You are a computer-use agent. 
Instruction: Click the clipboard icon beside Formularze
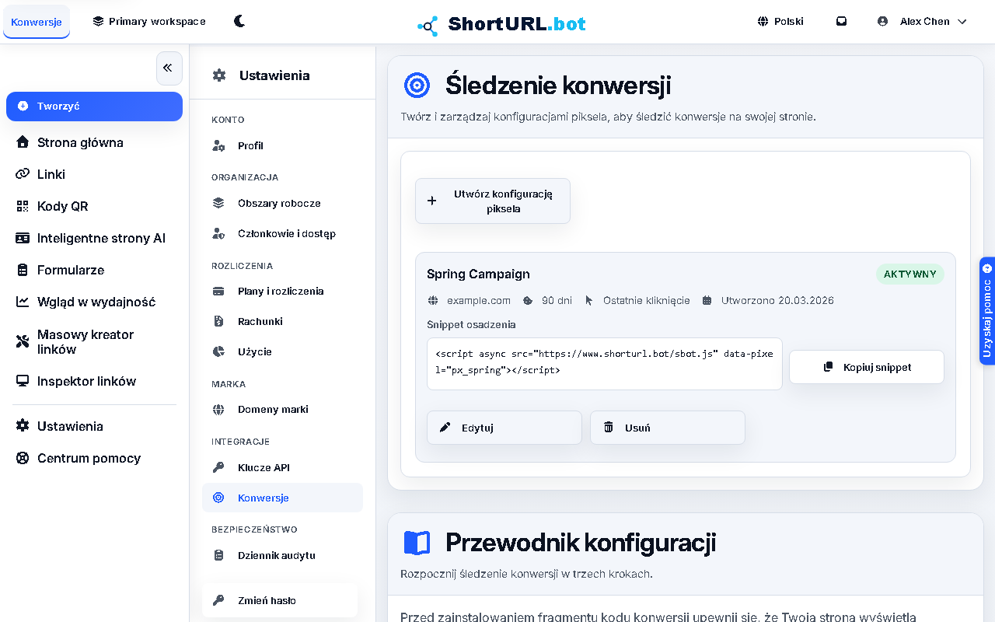tap(23, 270)
